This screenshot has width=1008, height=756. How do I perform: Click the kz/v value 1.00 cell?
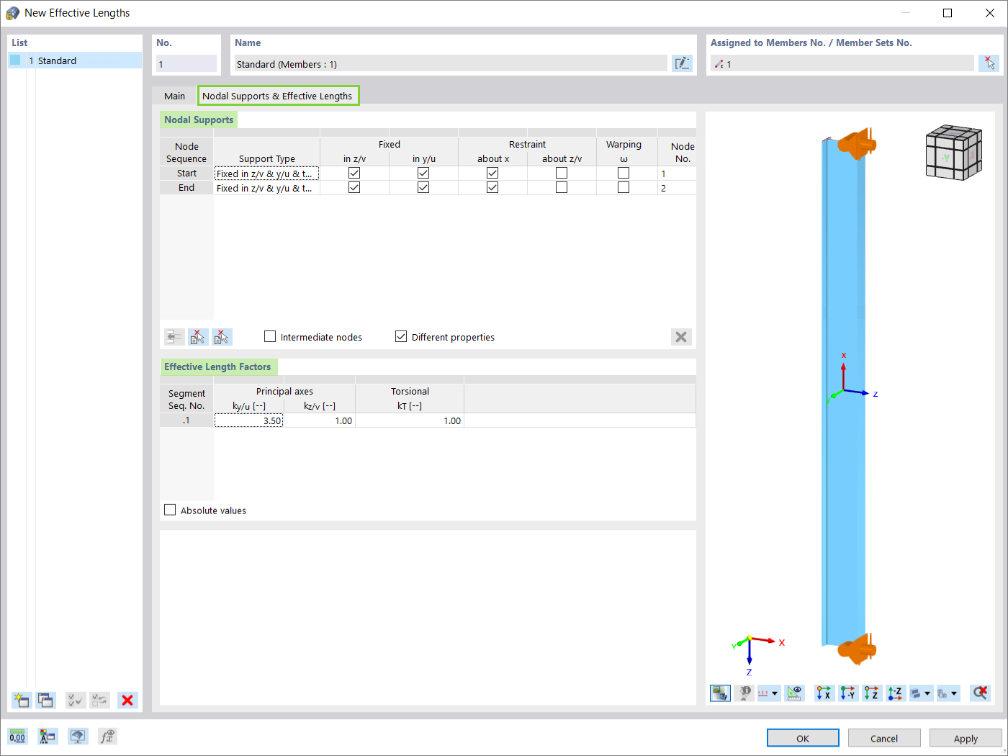(320, 420)
